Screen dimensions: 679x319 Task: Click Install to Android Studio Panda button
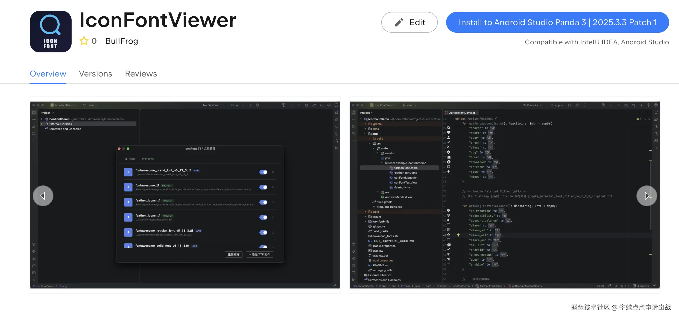(557, 22)
